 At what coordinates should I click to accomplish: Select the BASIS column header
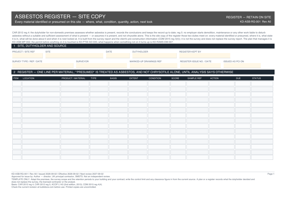(113, 78)
